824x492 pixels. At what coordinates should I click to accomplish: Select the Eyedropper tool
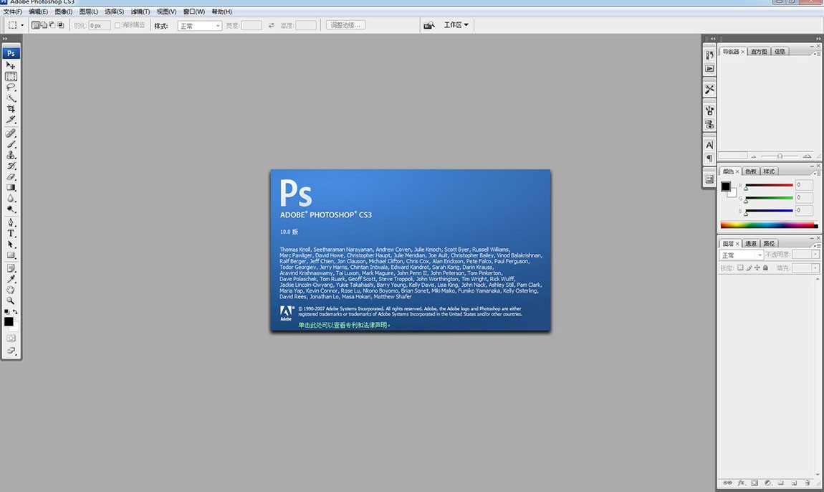[x=11, y=279]
